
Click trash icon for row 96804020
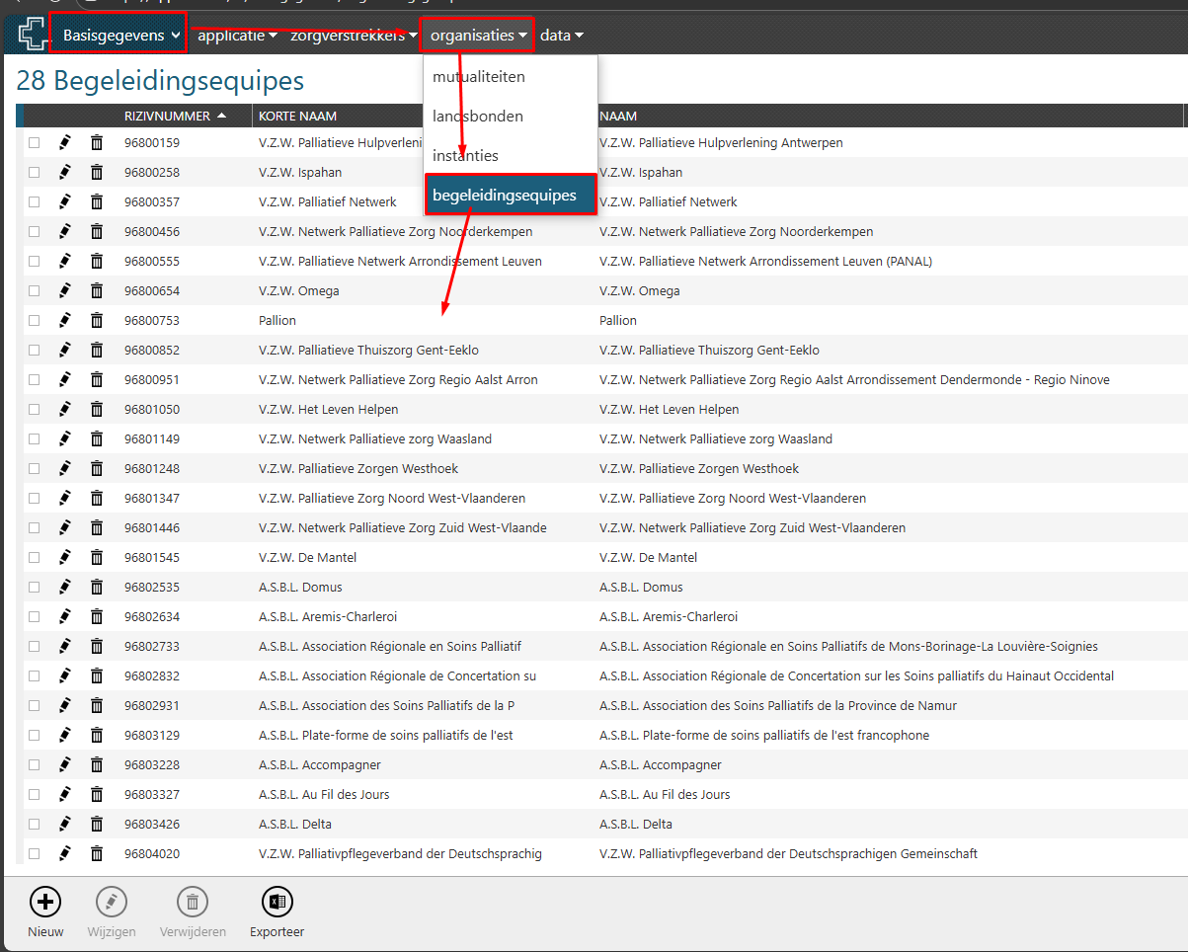click(x=97, y=854)
